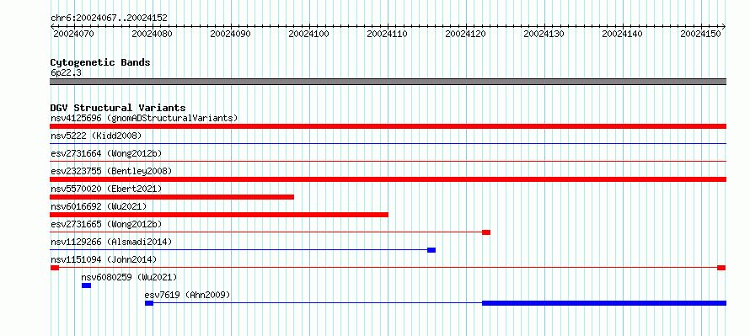Click the esv2731664 (Wong2012b) label
This screenshot has height=336, width=750.
[x=106, y=153]
